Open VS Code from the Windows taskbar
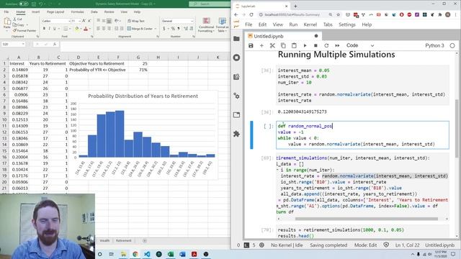 click(x=147, y=254)
